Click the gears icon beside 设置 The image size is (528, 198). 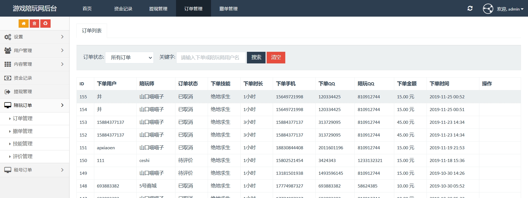point(8,37)
